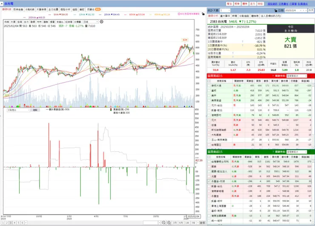Click the 6月 range button
Image resolution: width=315 pixels, height=226 pixels.
(181, 223)
